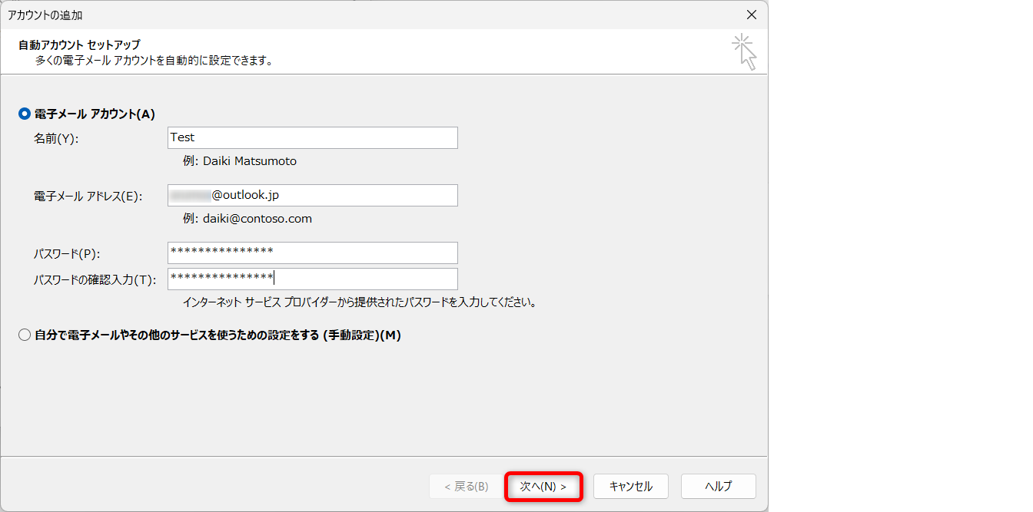Viewport: 1033px width, 512px height.
Task: Click the sparkle cursor icon in header
Action: coord(743,51)
